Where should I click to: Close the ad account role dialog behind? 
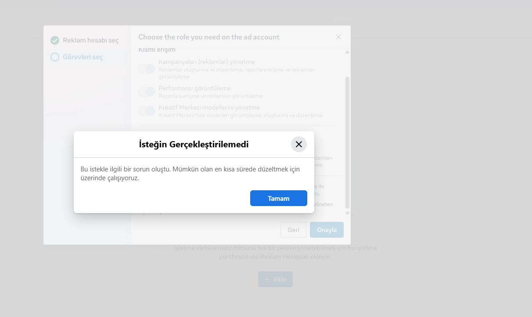(338, 37)
